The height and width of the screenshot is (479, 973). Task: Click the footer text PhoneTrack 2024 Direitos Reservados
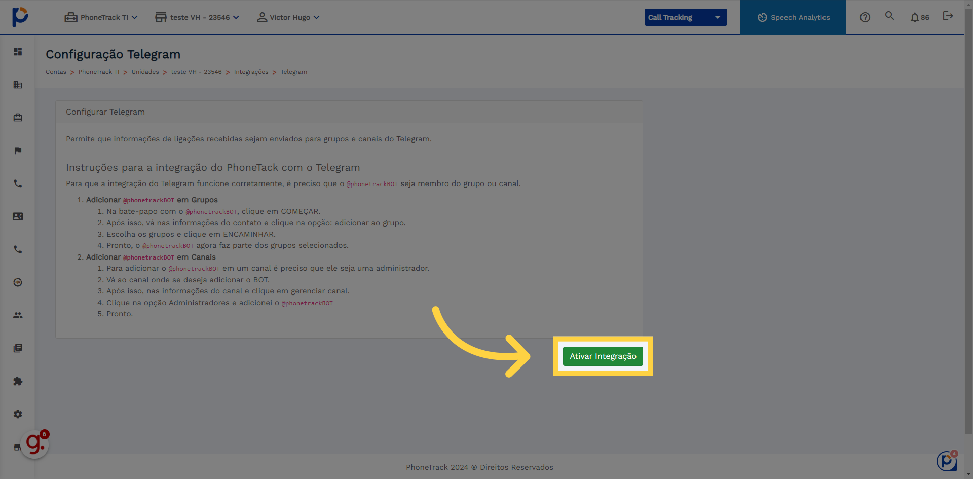pyautogui.click(x=479, y=467)
